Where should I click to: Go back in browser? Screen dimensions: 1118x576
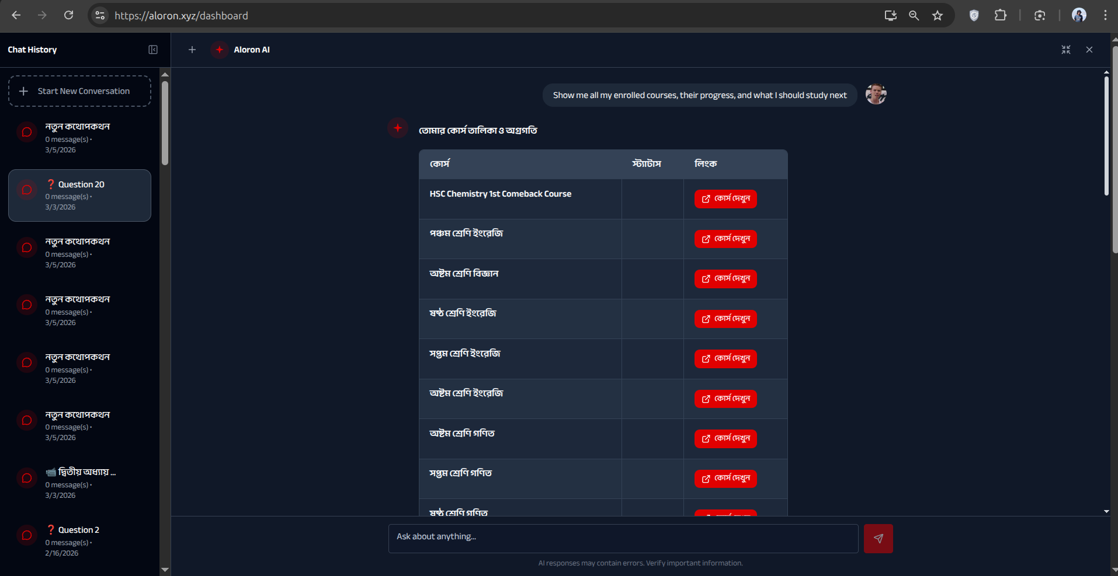(x=16, y=15)
